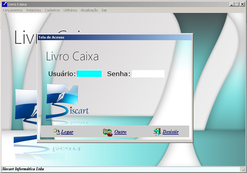Click the window resize grip in status bar

242,169
